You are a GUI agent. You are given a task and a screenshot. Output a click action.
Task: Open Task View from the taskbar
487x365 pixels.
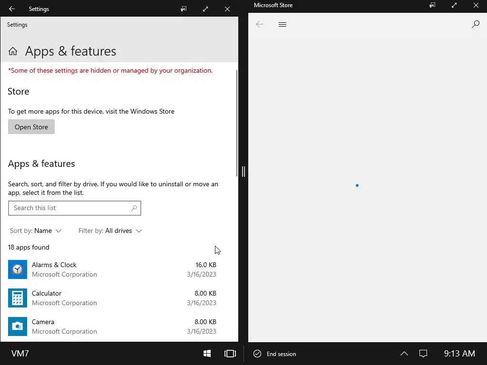pos(230,354)
